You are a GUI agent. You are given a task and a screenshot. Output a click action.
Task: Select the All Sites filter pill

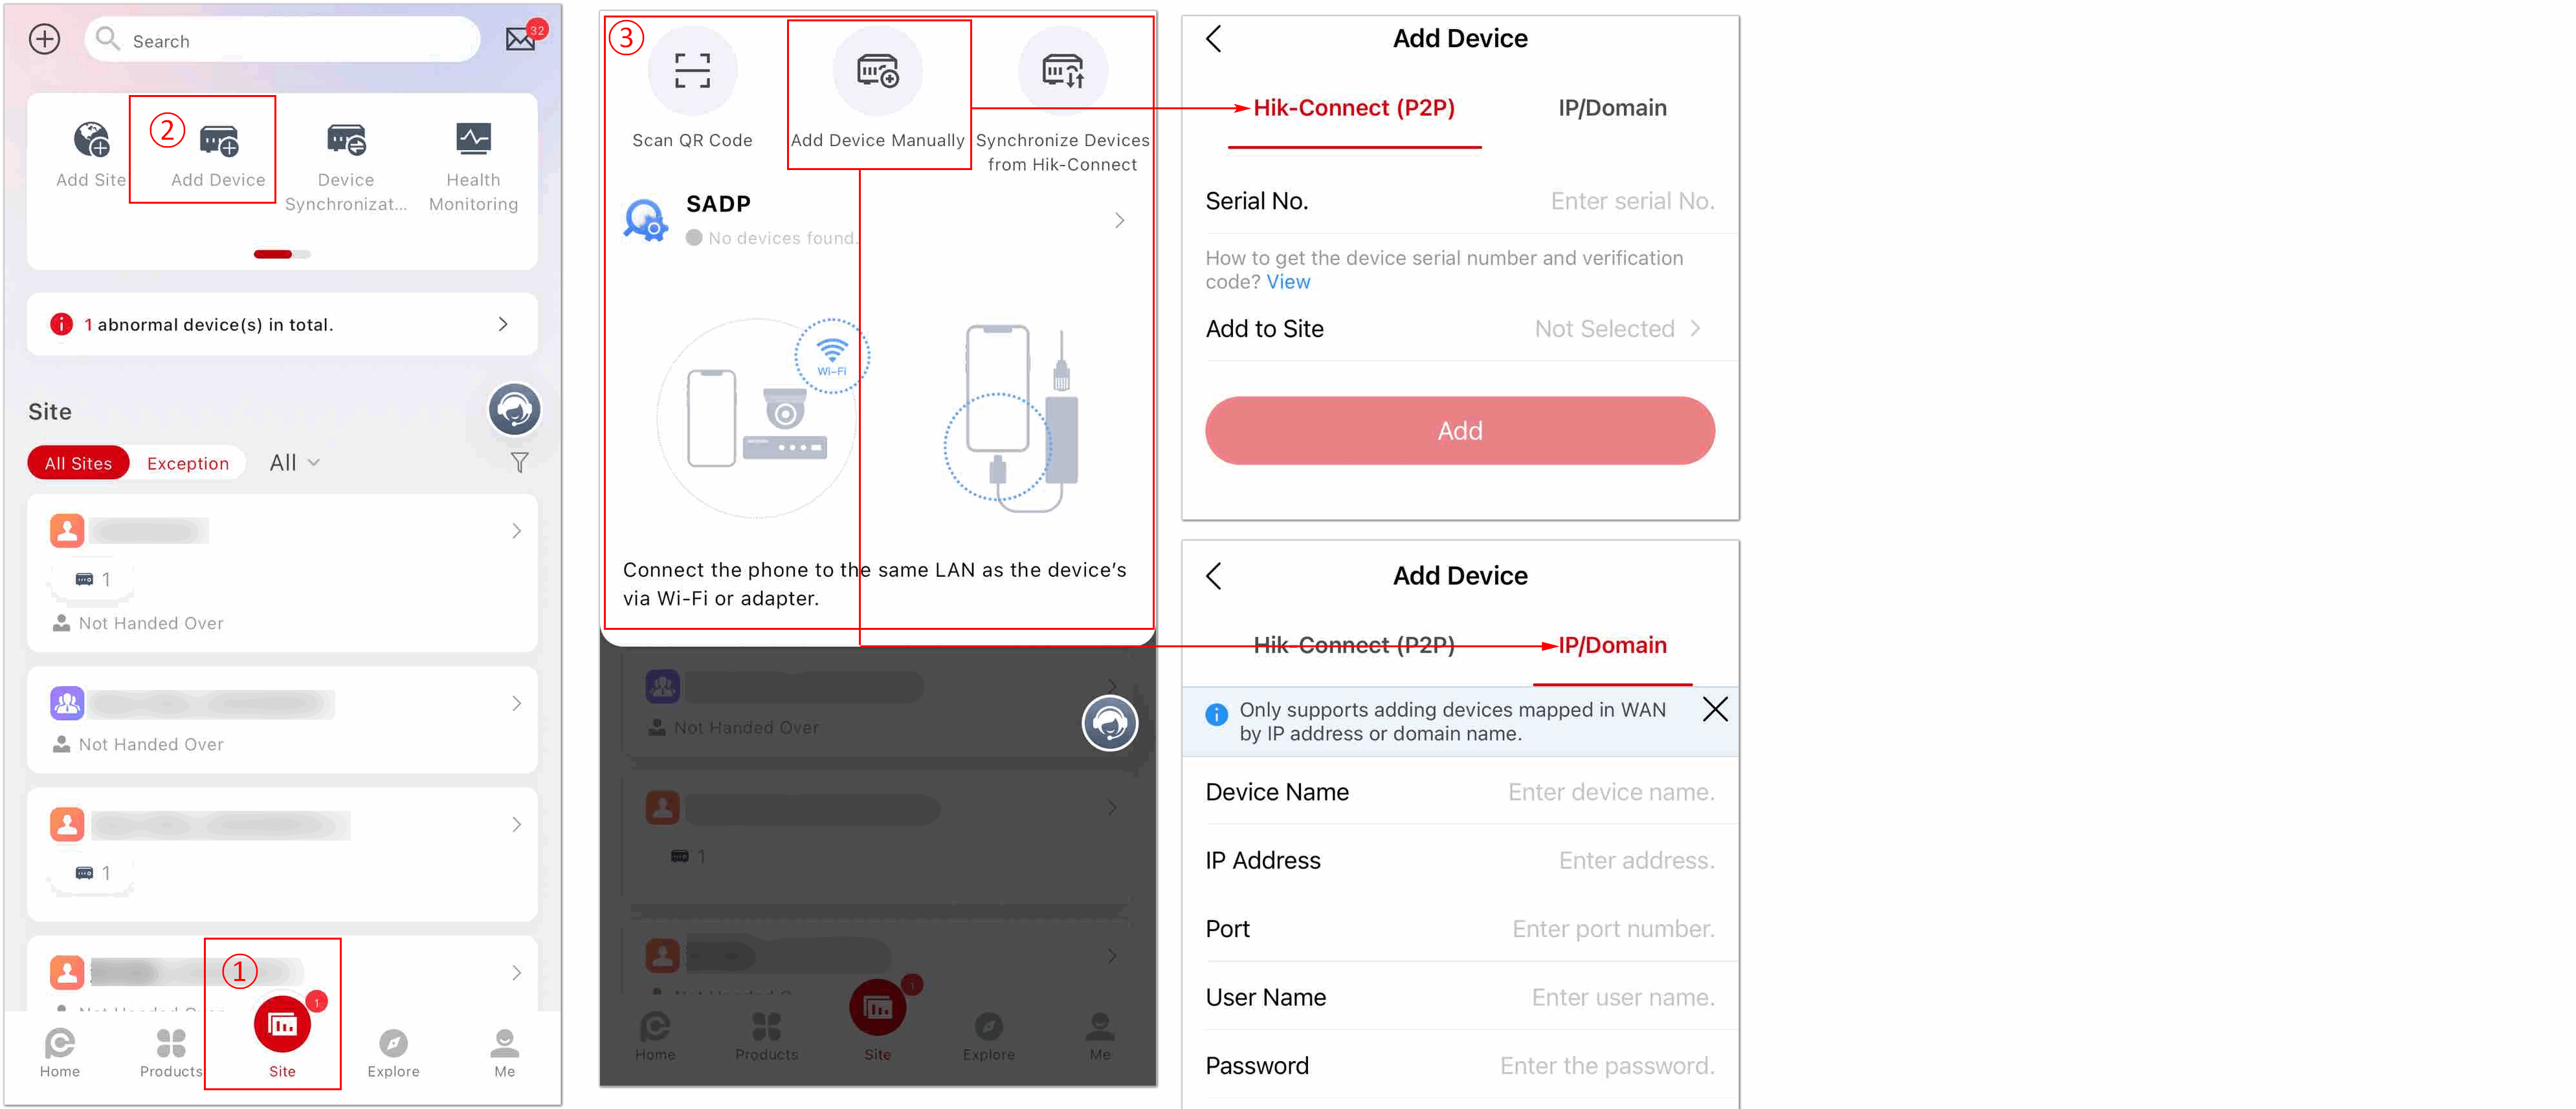tap(78, 464)
